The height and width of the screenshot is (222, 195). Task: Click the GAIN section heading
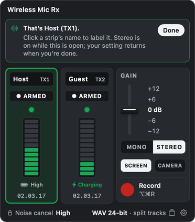tap(129, 76)
